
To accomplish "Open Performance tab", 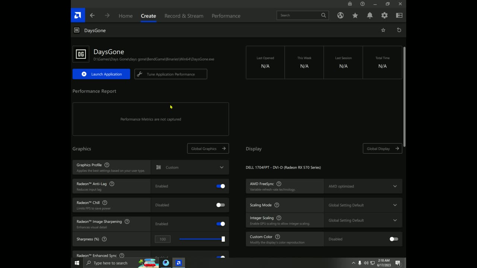I will pyautogui.click(x=226, y=16).
